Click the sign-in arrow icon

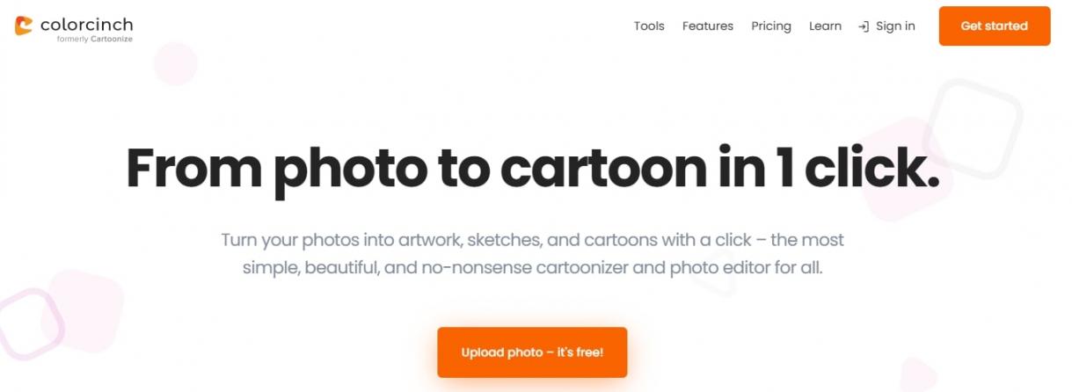[864, 26]
